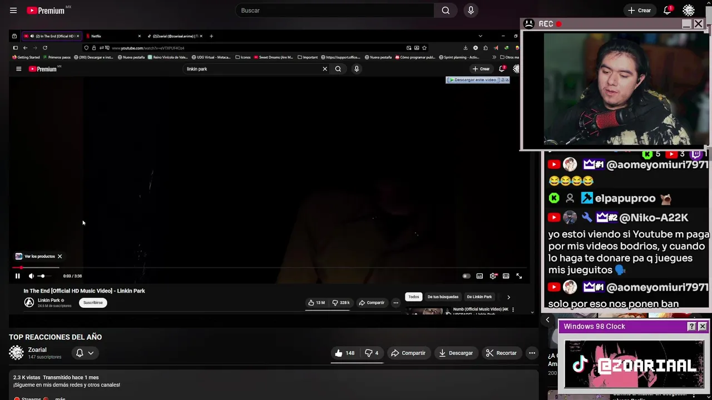
Task: Open the Important bookmarks folder
Action: pos(308,57)
